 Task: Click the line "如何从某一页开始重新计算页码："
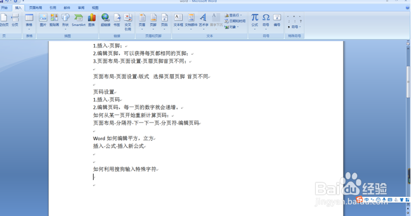pyautogui.click(x=131, y=115)
